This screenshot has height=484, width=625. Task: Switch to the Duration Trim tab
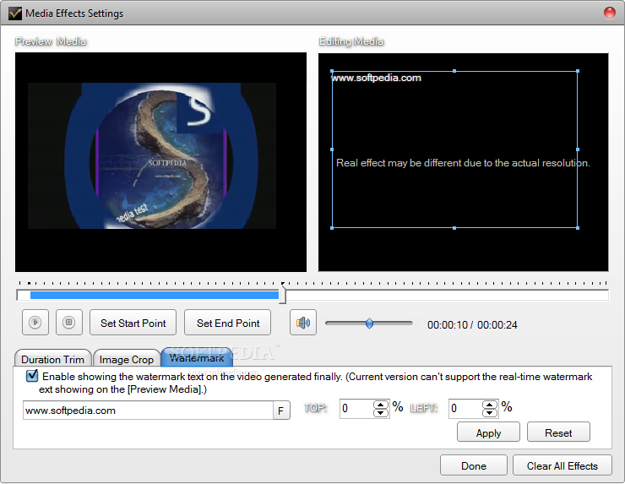click(x=52, y=360)
